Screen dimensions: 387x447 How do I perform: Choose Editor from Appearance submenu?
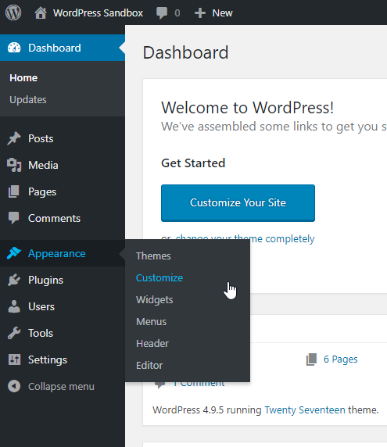click(x=149, y=366)
